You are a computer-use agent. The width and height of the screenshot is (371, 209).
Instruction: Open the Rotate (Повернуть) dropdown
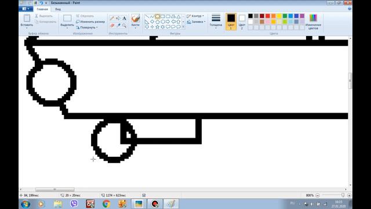87,27
